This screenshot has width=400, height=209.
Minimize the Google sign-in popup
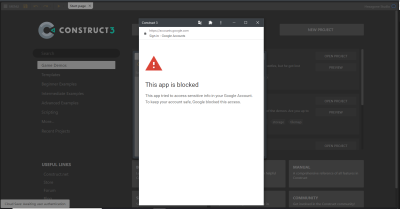coord(234,22)
